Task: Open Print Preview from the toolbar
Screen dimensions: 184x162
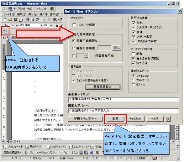Action: (33, 20)
